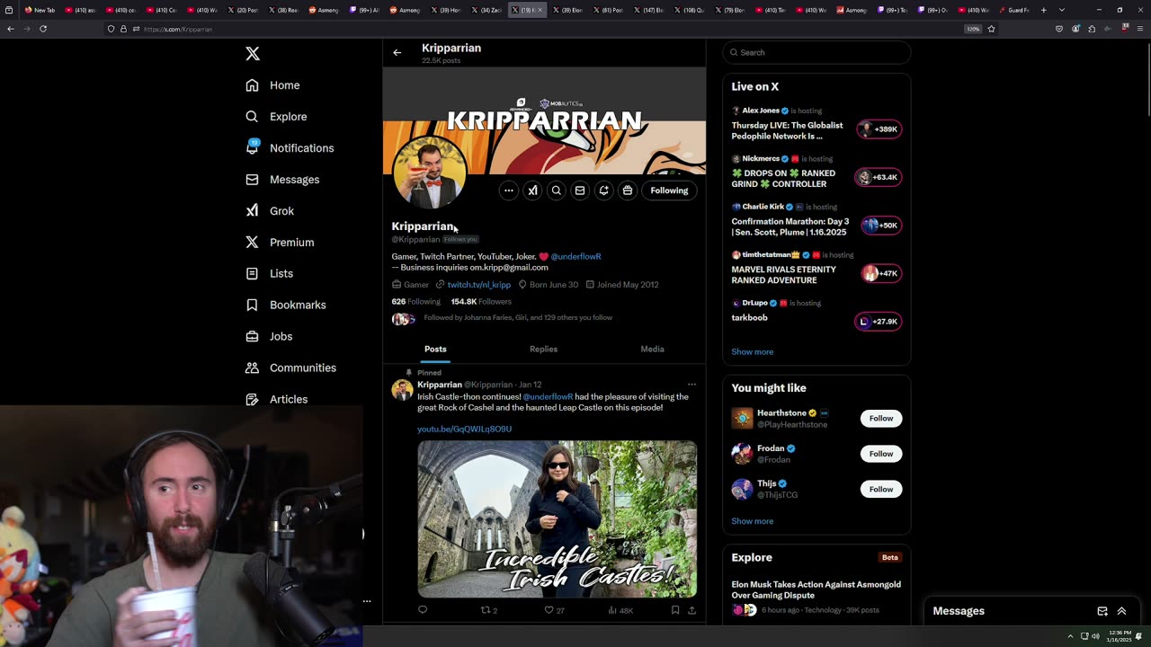Open Bookmarks from the sidebar

[x=285, y=305]
